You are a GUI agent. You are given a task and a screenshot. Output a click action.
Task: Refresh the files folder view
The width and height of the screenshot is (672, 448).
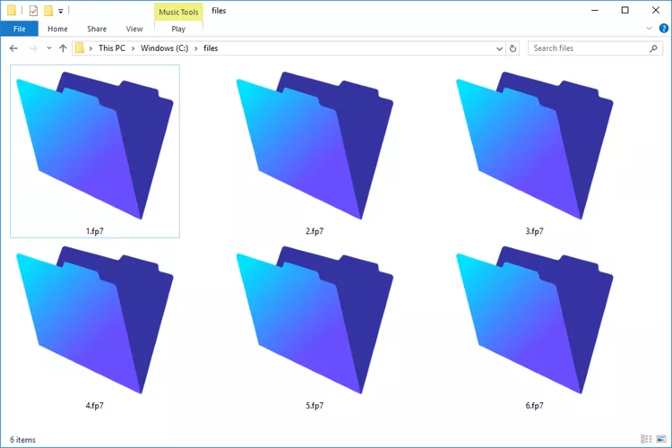(513, 48)
